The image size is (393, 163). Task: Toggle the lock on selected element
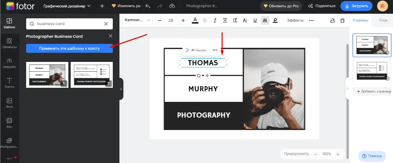pyautogui.click(x=332, y=20)
